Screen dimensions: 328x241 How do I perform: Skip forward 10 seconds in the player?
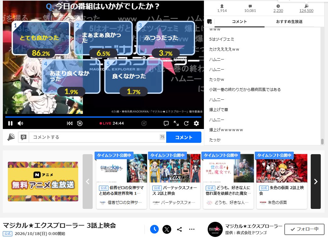[x=144, y=123]
